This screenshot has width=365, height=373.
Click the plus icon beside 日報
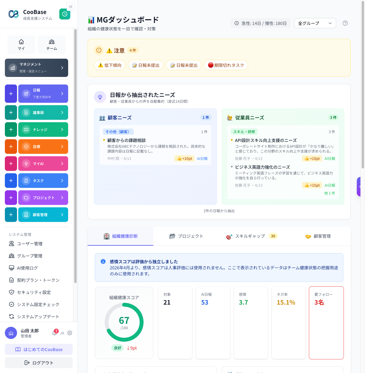(11, 94)
